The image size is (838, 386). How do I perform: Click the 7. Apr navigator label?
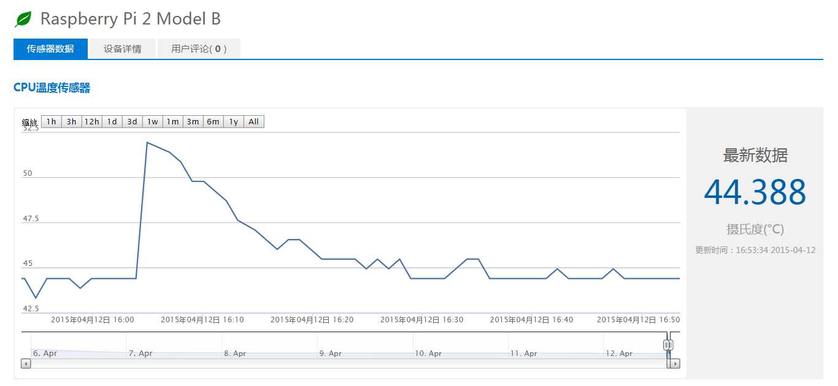point(140,354)
